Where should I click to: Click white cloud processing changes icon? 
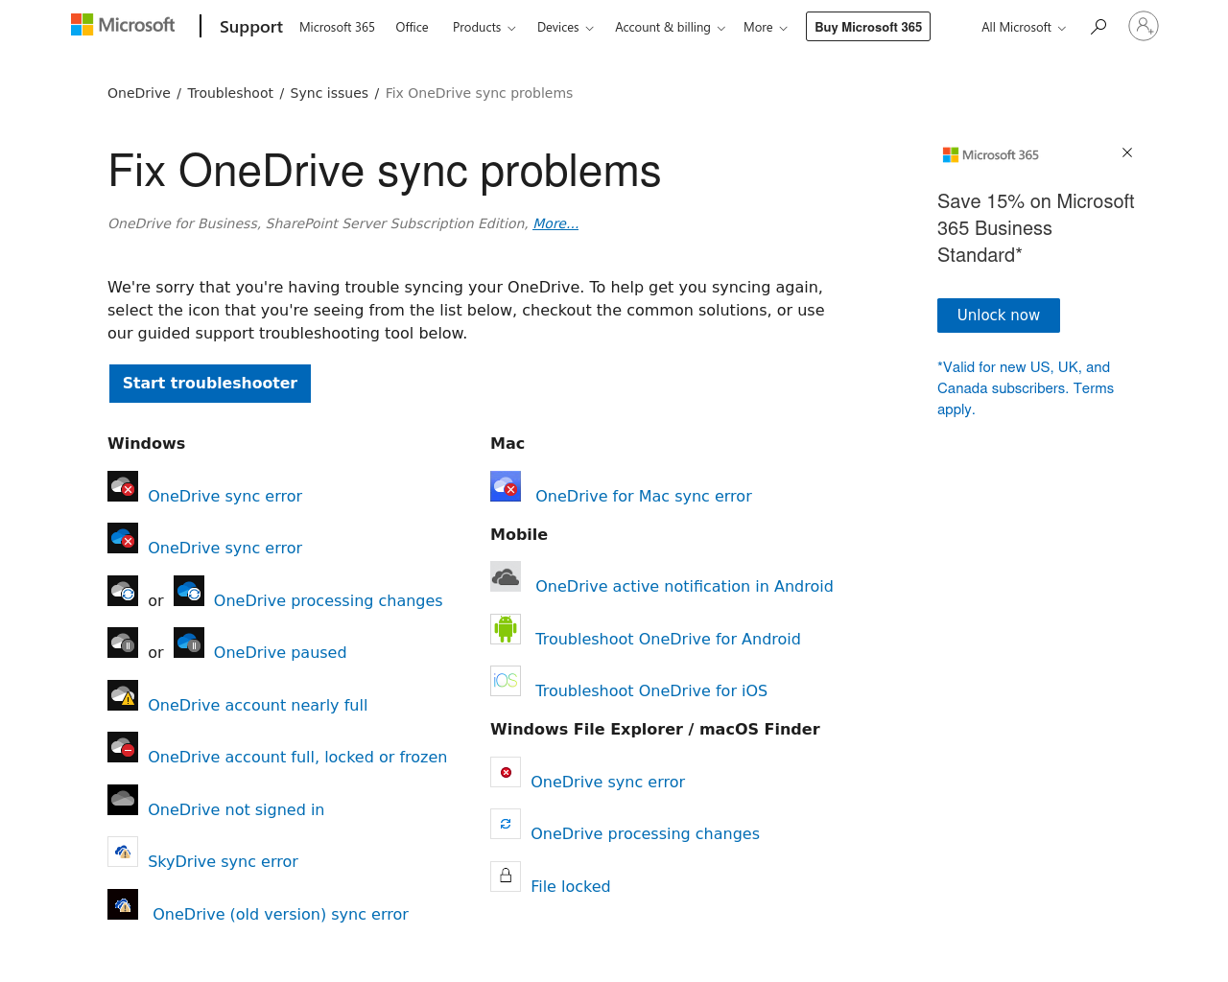point(123,591)
